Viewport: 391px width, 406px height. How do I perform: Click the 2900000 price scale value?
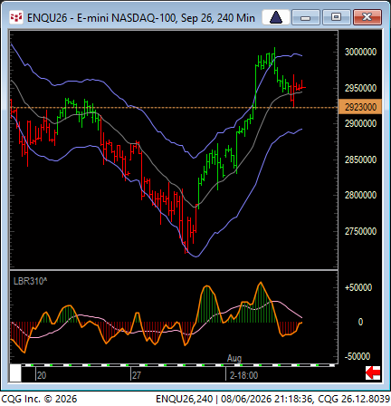(x=360, y=123)
